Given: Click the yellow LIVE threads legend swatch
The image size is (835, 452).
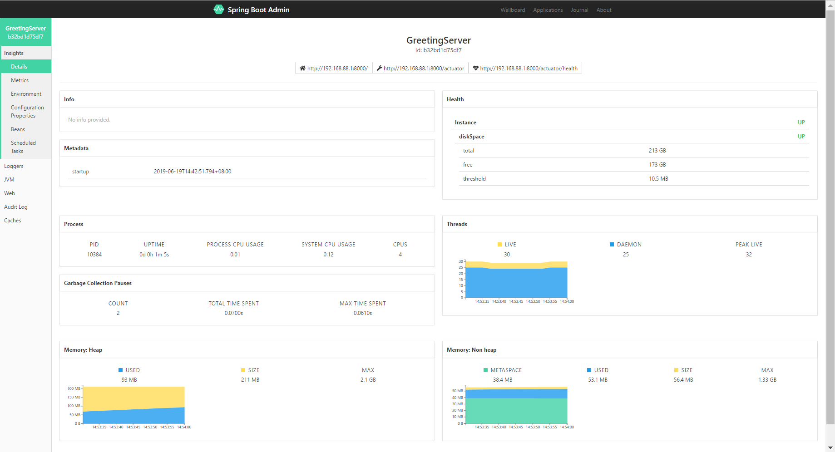Looking at the screenshot, I should 499,245.
